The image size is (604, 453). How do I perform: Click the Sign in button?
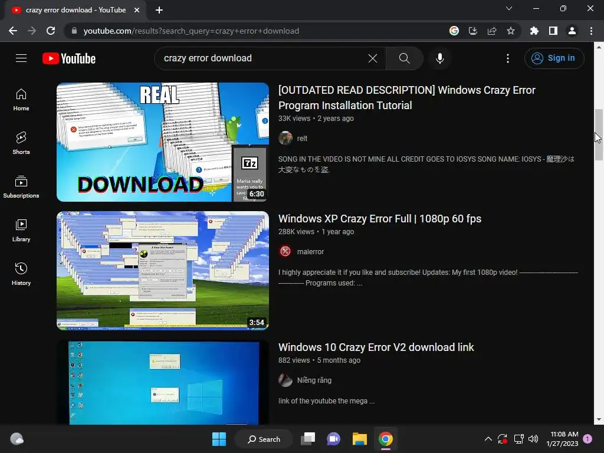(x=554, y=58)
